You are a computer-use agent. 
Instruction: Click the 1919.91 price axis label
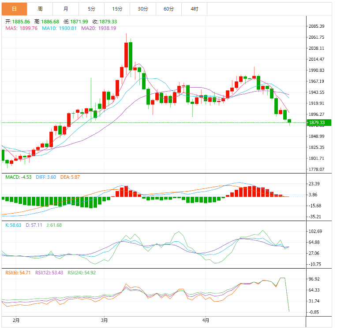point(316,103)
